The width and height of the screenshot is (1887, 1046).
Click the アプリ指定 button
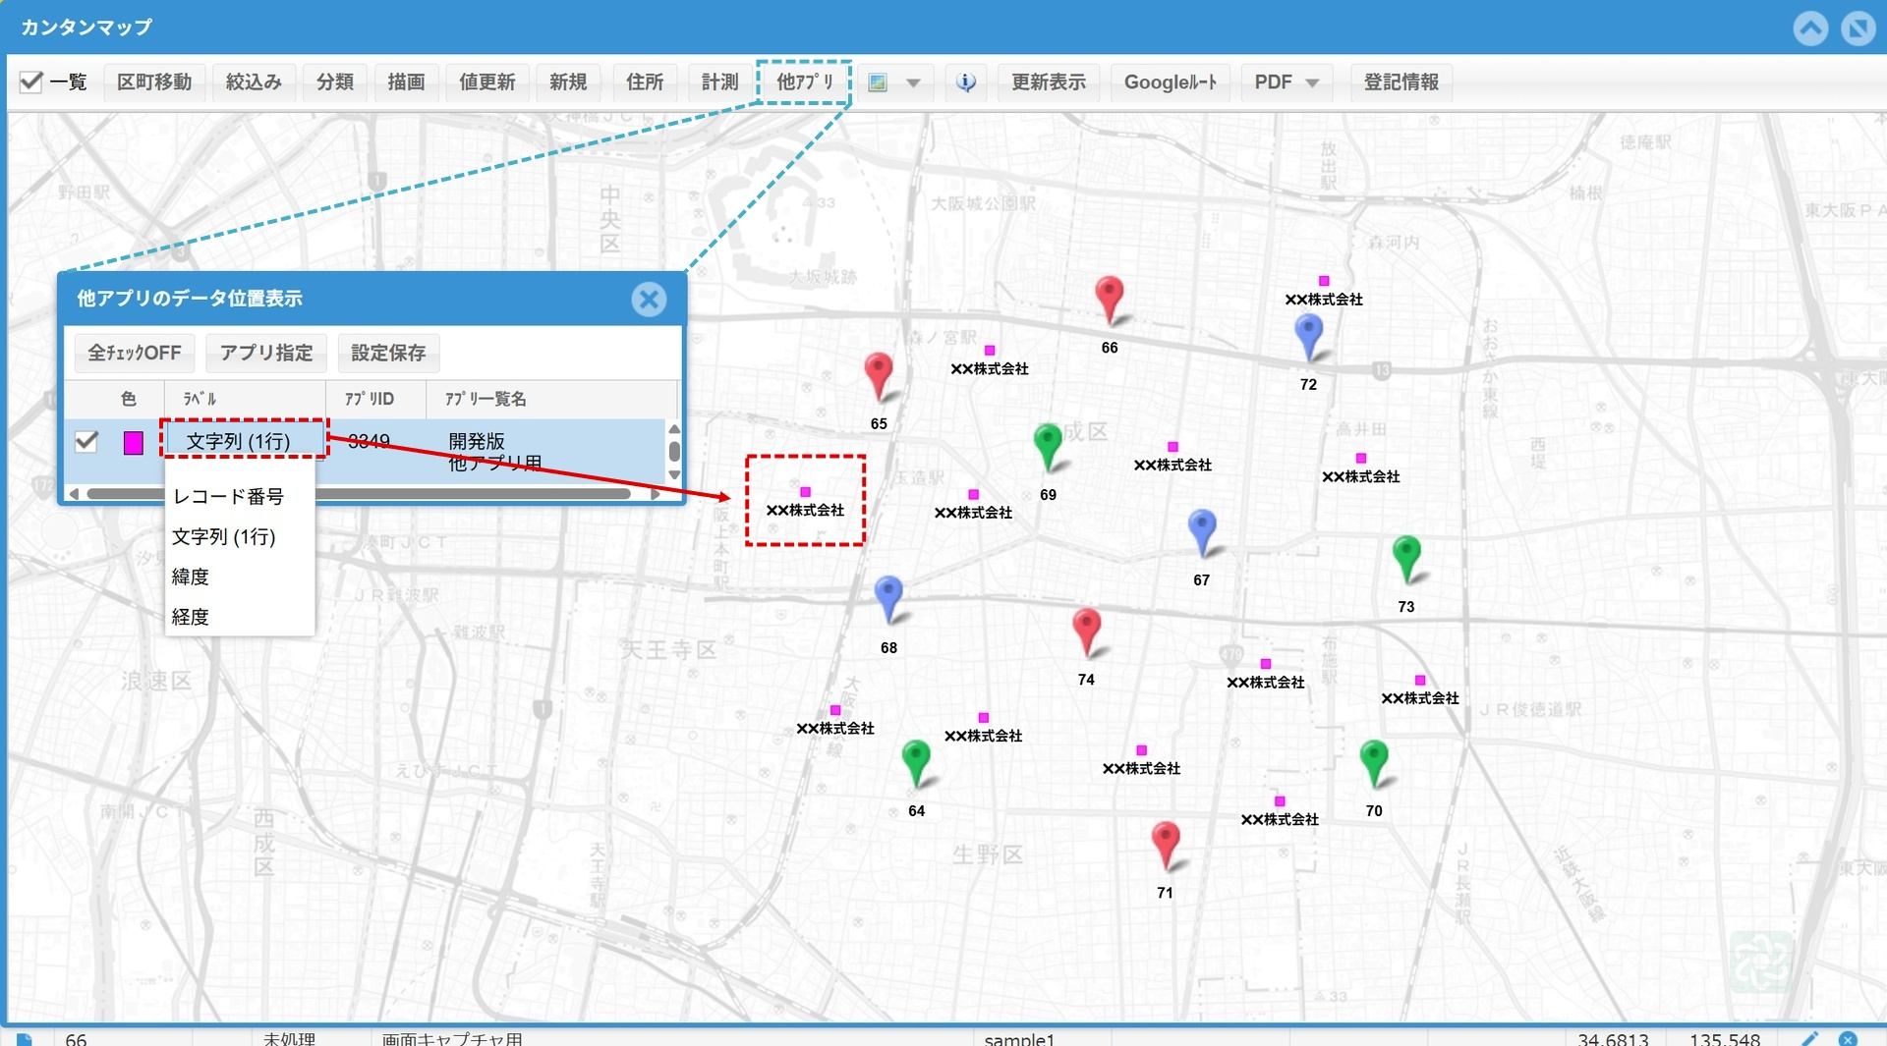tap(266, 353)
